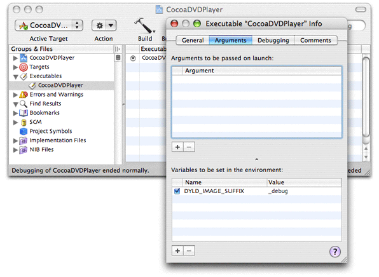Image resolution: width=379 pixels, height=277 pixels.
Task: Expand the Errors and Warnings group
Action: [15, 95]
